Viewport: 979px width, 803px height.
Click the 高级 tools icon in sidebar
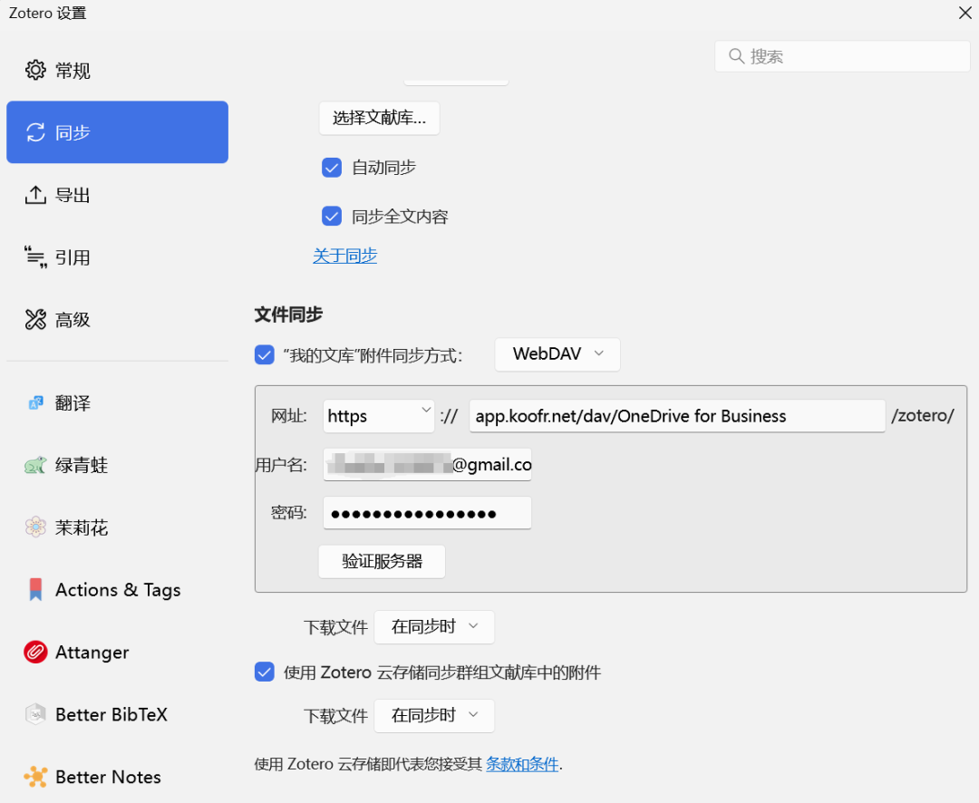point(35,319)
